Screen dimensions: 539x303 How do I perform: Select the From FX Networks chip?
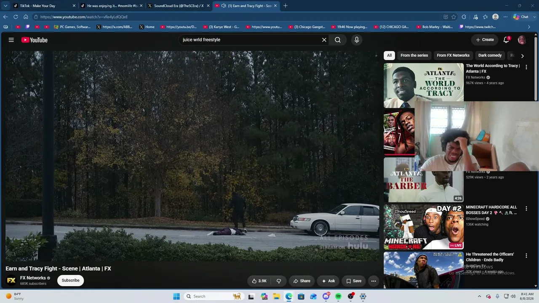(x=453, y=56)
